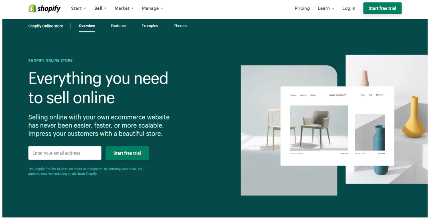Viewport: 433px width, 223px height.
Task: Click the gray armchair product image
Action: 319,128
